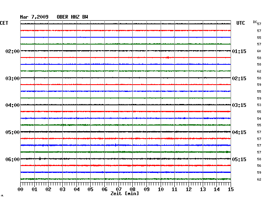Click the date label Mar 7,2009
This screenshot has height=200, width=263.
[34, 17]
